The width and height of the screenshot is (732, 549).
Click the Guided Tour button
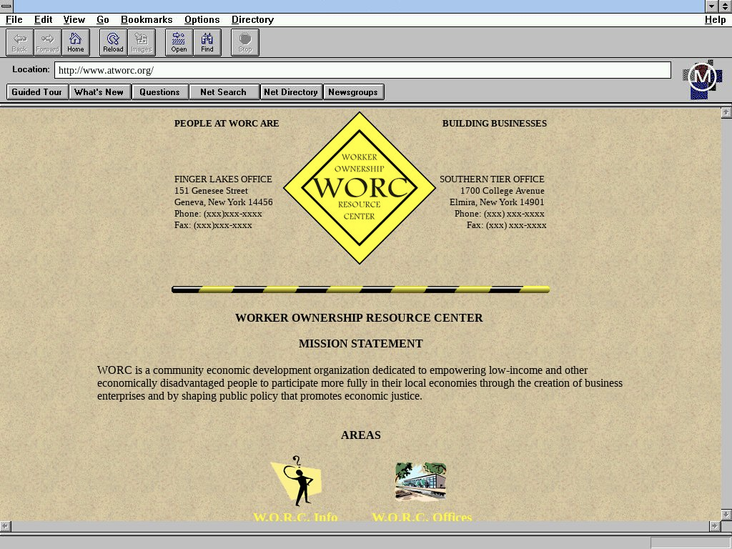[x=37, y=92]
